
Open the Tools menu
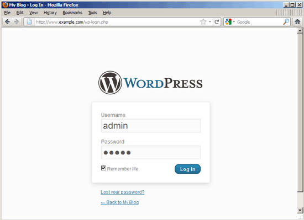[x=92, y=13]
